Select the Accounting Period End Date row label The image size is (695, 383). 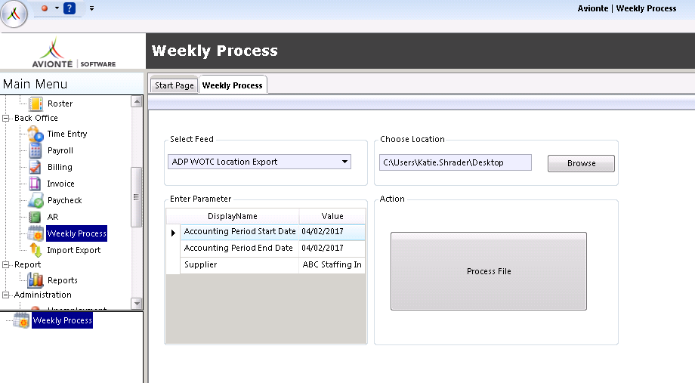coord(239,249)
